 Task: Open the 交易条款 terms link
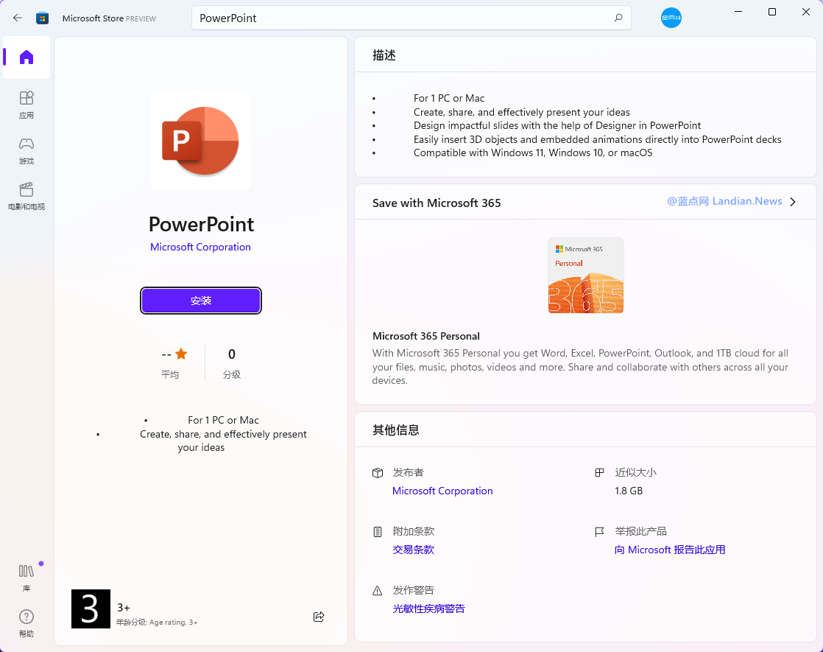pyautogui.click(x=413, y=550)
